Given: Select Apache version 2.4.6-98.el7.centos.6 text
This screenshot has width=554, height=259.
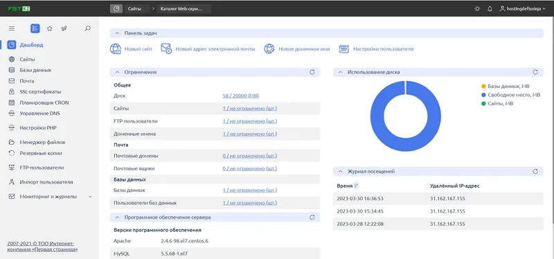Looking at the screenshot, I should coord(184,241).
